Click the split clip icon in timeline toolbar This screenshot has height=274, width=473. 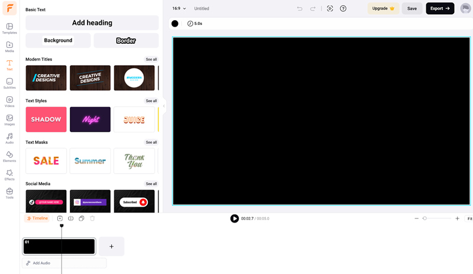71,218
